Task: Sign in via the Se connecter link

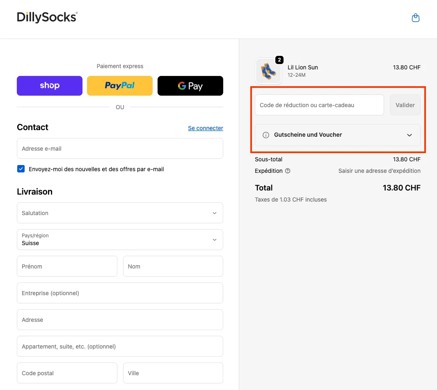Action: (x=205, y=128)
